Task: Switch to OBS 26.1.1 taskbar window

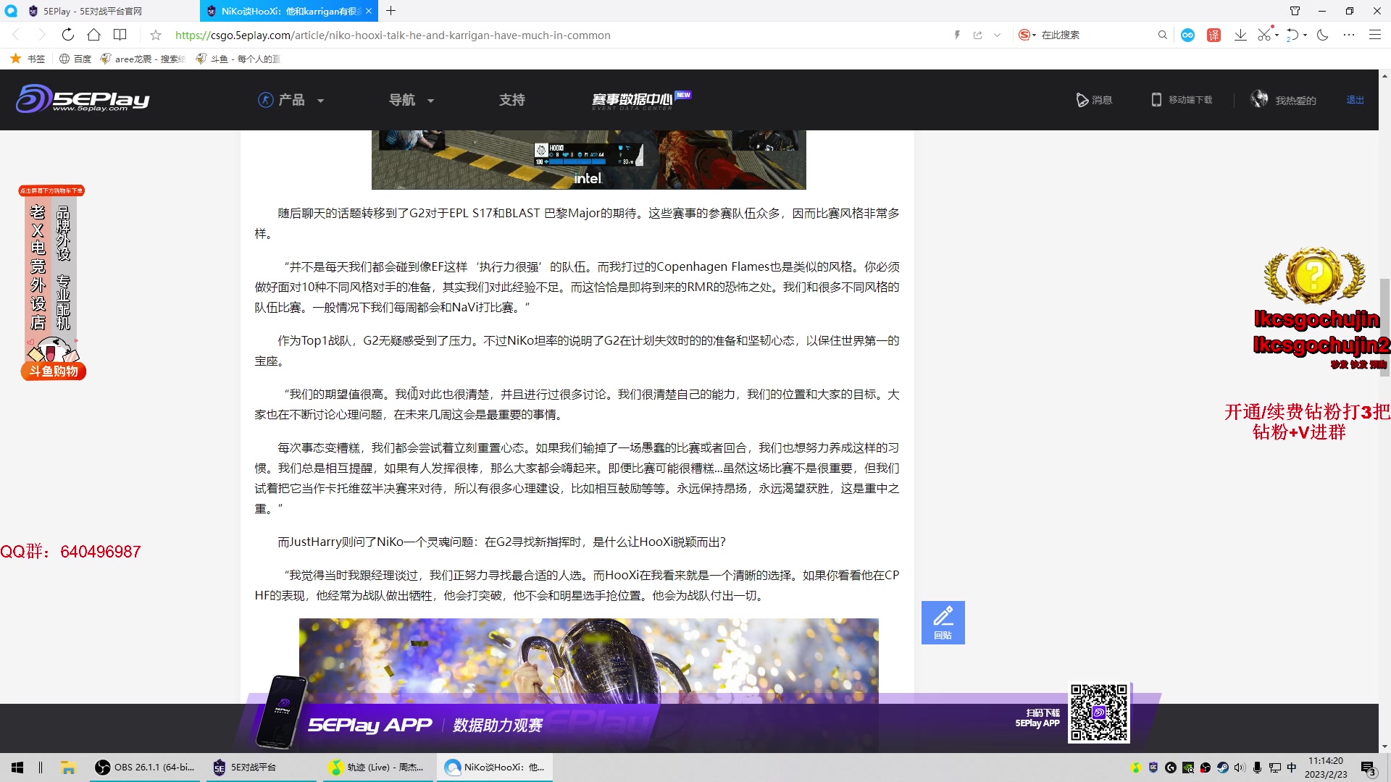Action: click(146, 768)
